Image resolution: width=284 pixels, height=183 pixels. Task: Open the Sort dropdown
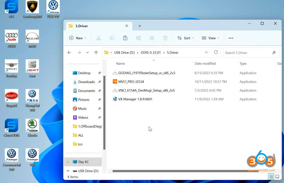185,38
